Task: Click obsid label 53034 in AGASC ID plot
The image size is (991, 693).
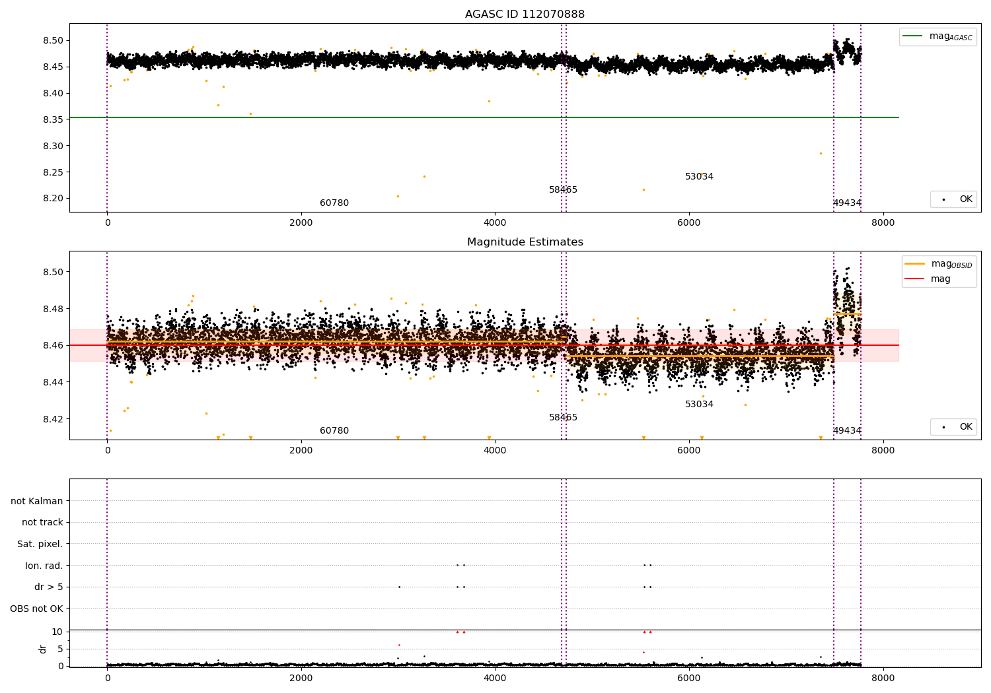Action: pos(699,177)
